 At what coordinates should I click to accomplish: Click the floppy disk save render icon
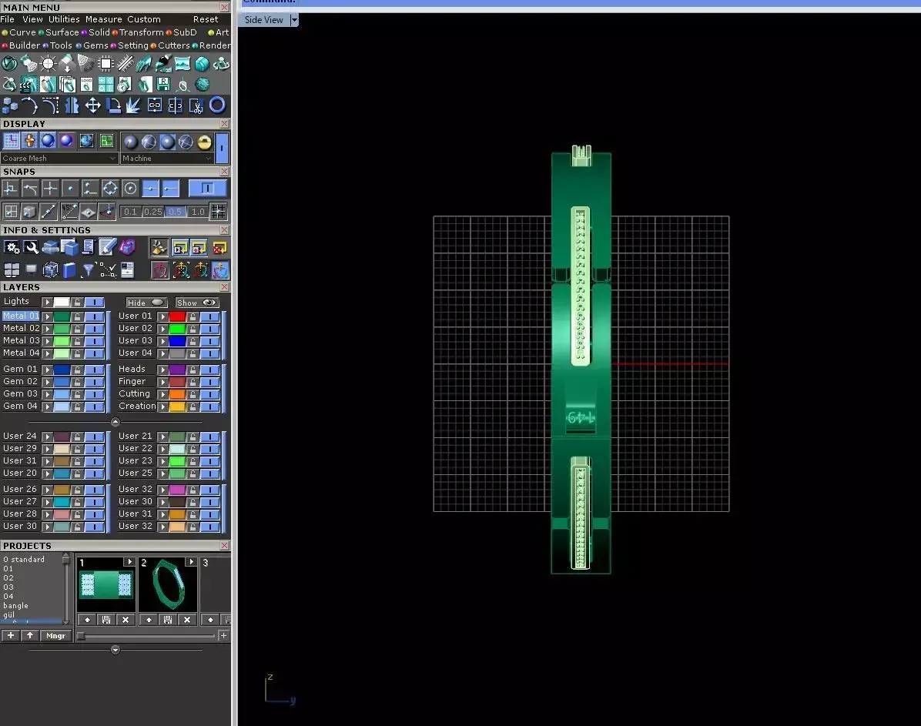(163, 85)
